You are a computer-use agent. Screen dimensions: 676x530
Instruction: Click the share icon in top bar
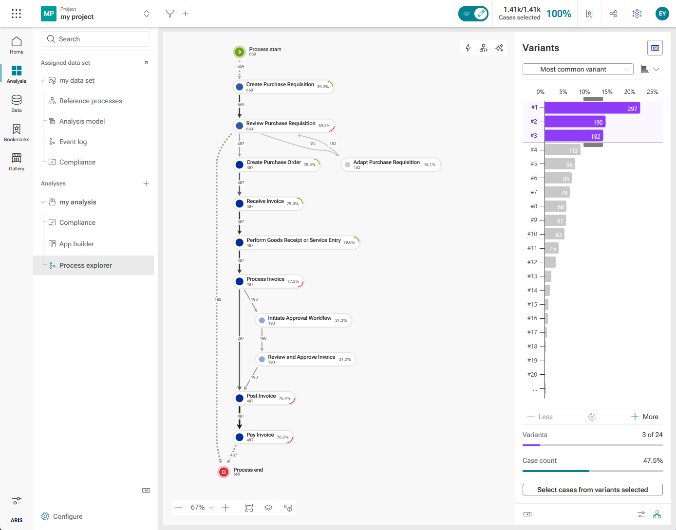pos(613,14)
